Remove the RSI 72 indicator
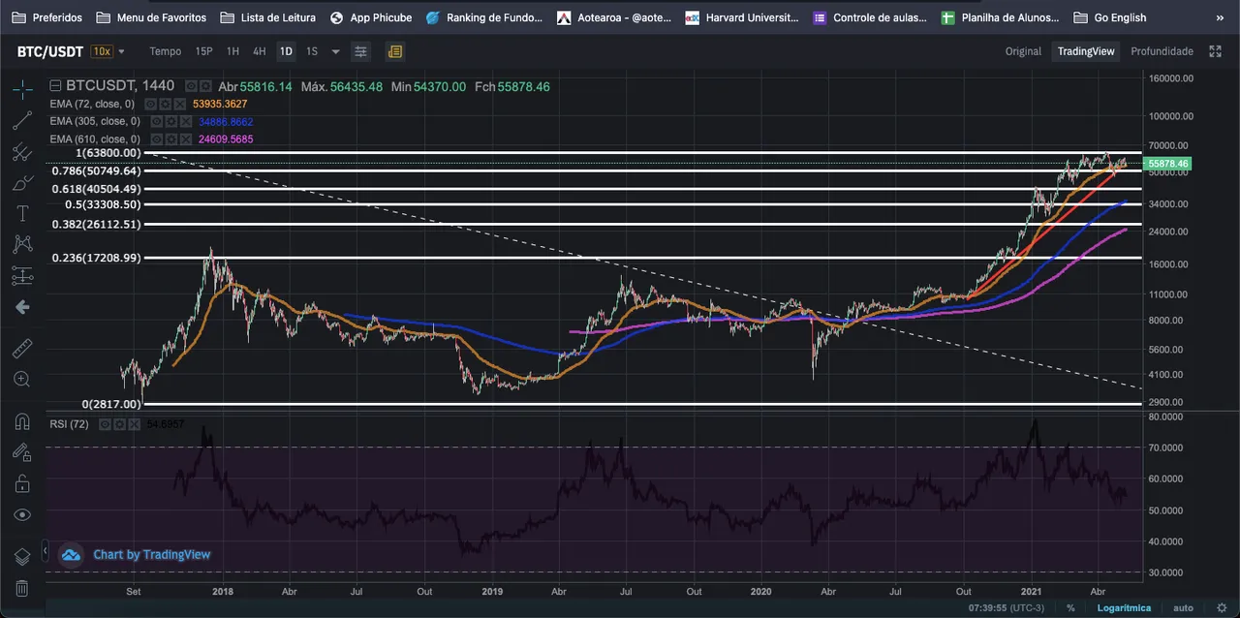 coord(134,424)
